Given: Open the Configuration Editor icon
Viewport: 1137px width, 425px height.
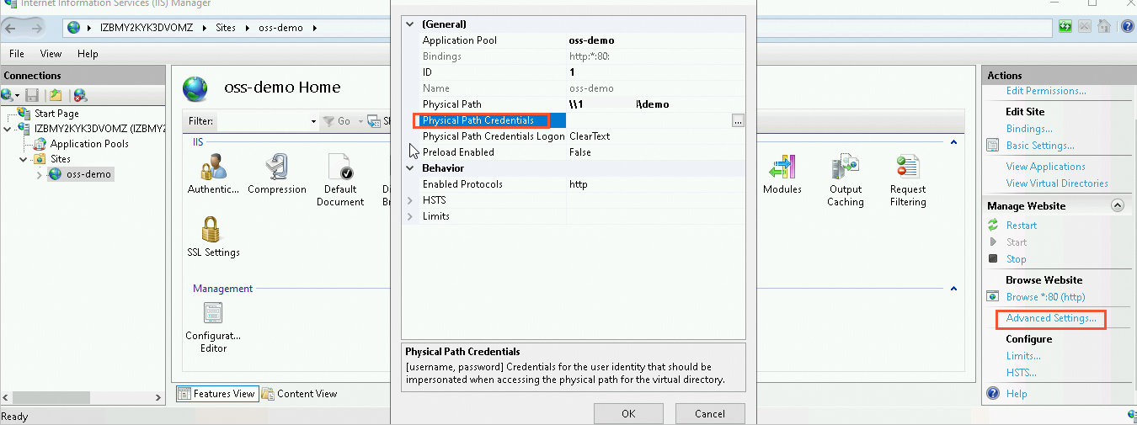Looking at the screenshot, I should tap(213, 313).
